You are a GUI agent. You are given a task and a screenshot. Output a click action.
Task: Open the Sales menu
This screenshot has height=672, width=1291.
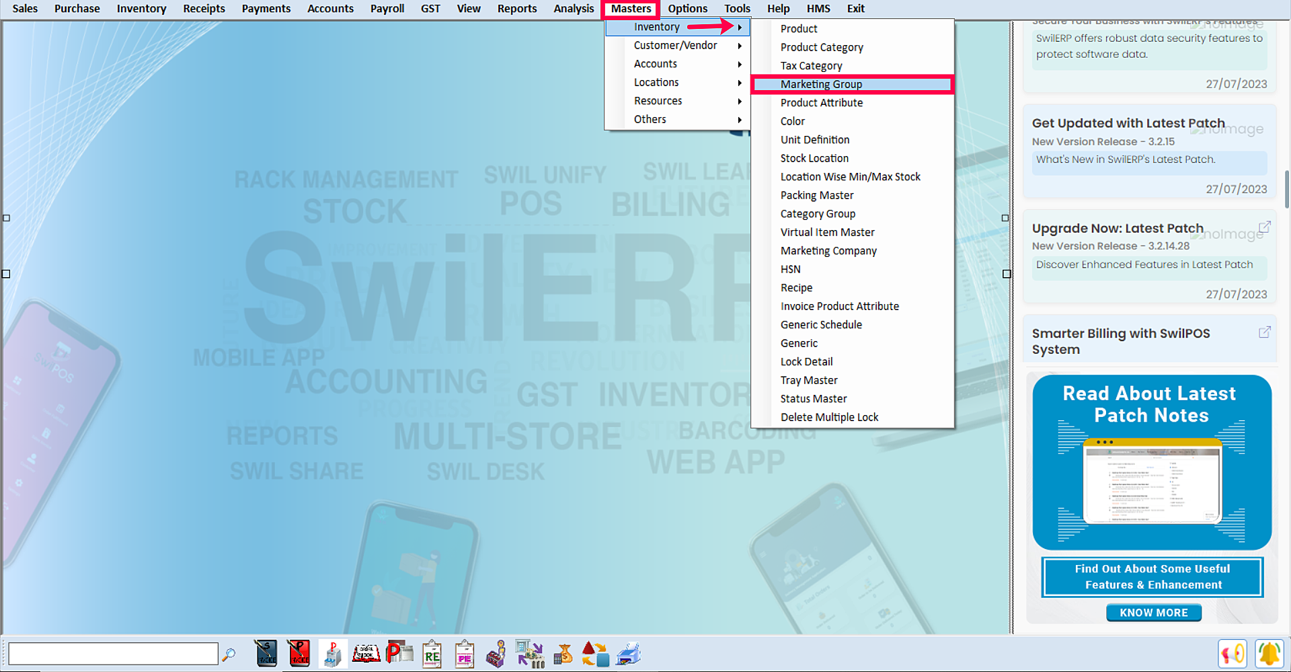point(25,9)
